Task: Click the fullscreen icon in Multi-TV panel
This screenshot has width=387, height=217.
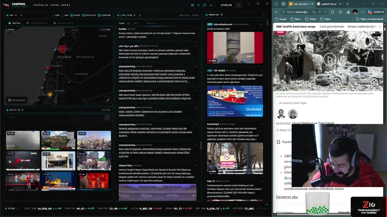Action: tap(107, 118)
